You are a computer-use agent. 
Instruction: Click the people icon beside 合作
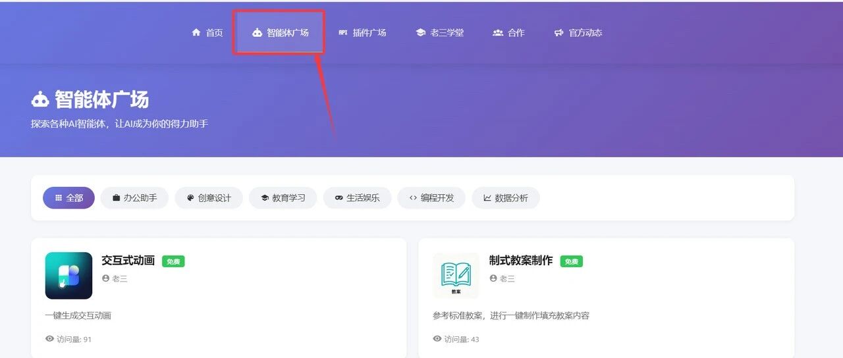click(498, 32)
